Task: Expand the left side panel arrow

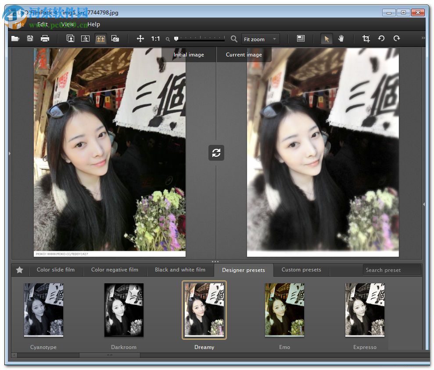Action: click(x=10, y=153)
